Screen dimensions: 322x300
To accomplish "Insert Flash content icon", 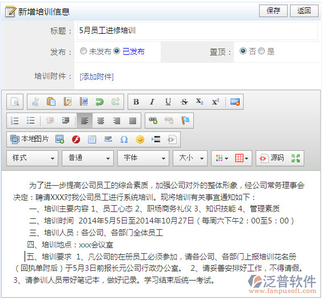I will pyautogui.click(x=76, y=139).
